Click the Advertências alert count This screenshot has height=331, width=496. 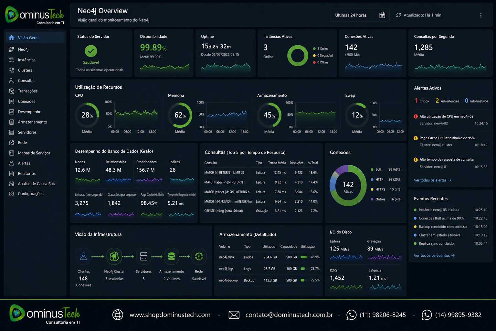click(x=447, y=101)
